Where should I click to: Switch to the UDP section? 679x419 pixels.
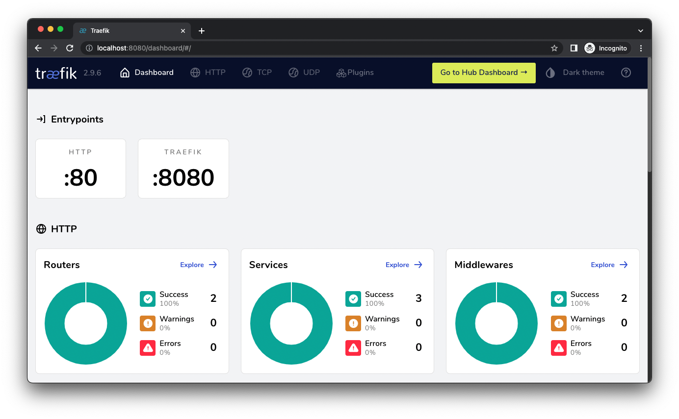coord(304,73)
